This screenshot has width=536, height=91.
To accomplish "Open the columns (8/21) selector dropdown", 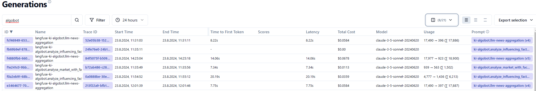I will [442, 20].
